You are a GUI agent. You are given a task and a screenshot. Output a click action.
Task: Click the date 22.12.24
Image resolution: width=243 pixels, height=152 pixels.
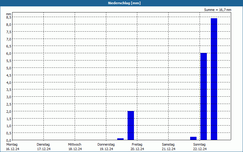click(200, 149)
